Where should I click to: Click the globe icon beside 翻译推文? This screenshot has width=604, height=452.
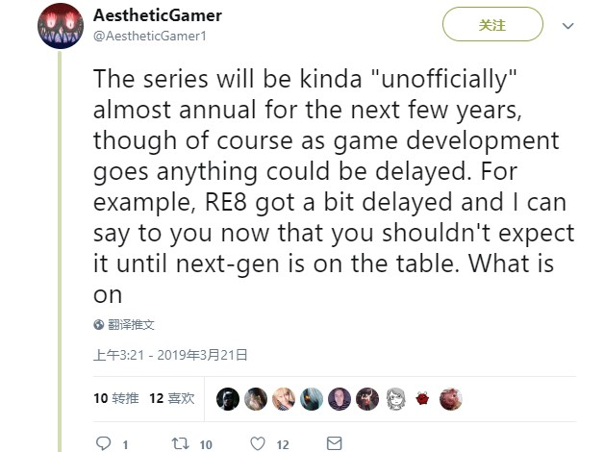[x=99, y=325]
